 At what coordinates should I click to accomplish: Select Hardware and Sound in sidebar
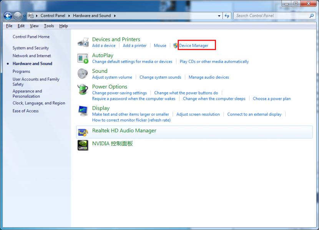[32, 64]
